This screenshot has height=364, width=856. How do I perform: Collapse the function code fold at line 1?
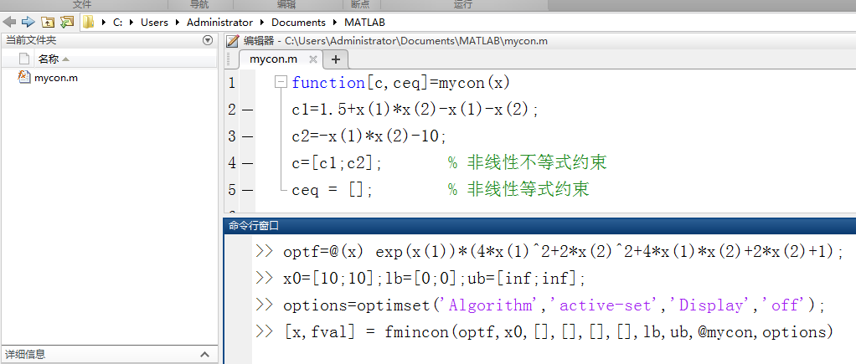pyautogui.click(x=281, y=82)
